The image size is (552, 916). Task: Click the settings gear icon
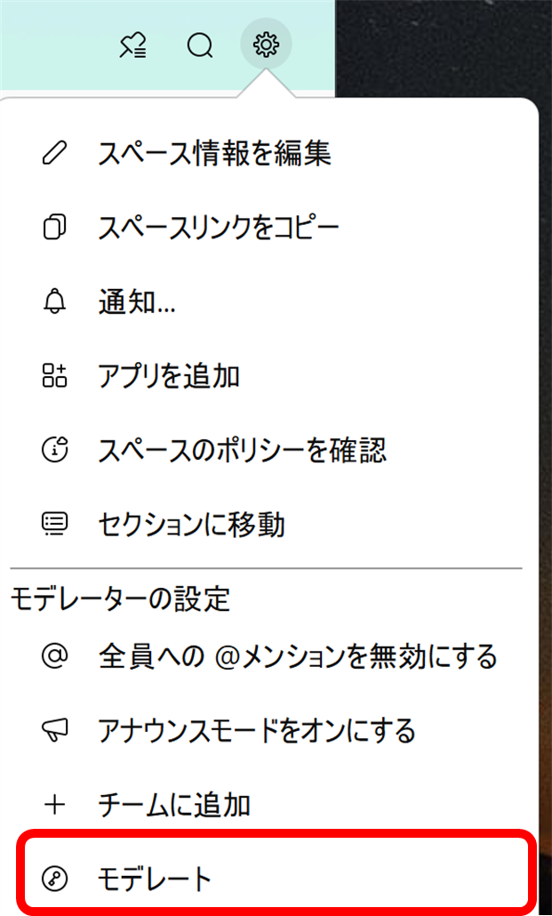tap(266, 44)
